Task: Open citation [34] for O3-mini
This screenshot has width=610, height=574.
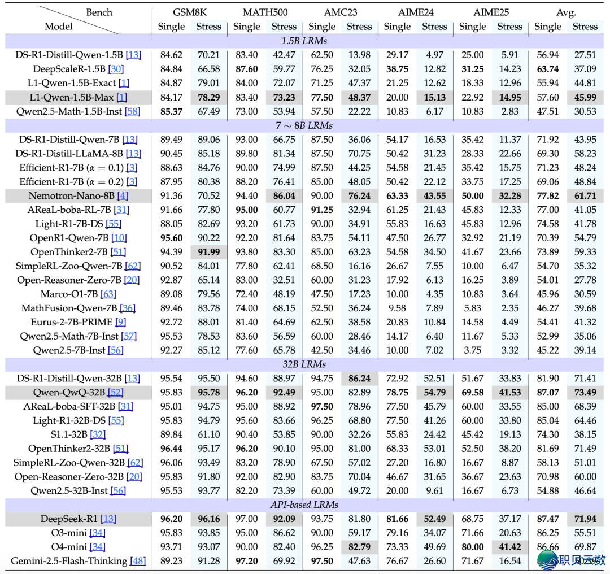Action: pyautogui.click(x=97, y=533)
